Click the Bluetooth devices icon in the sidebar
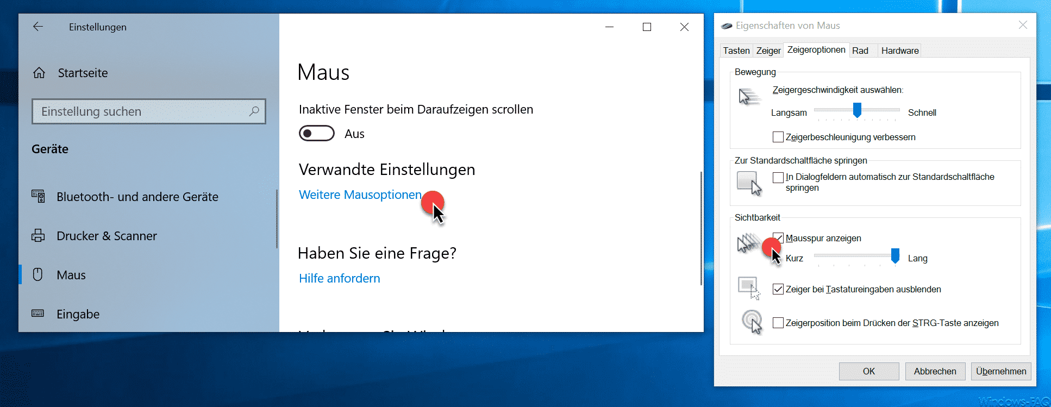This screenshot has width=1051, height=407. pyautogui.click(x=38, y=196)
